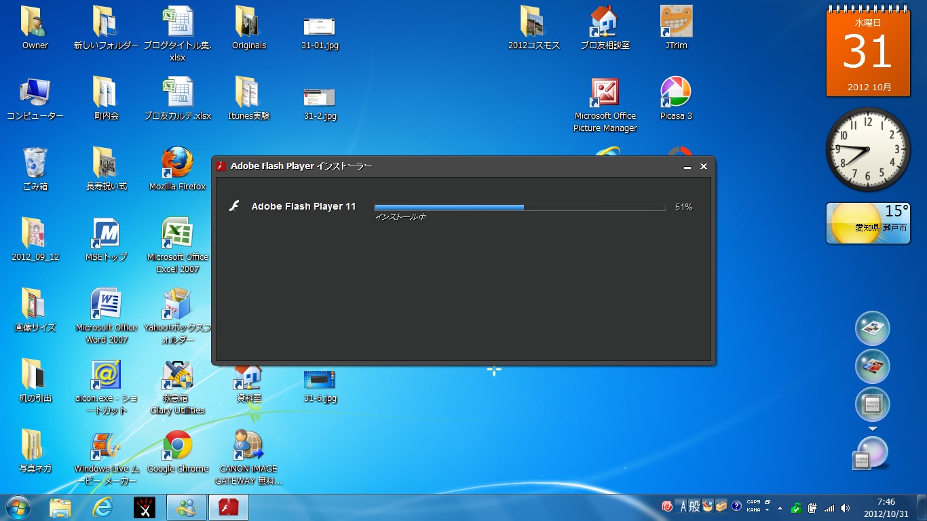The height and width of the screenshot is (521, 927).
Task: Open the network signal tray icon
Action: [x=829, y=507]
